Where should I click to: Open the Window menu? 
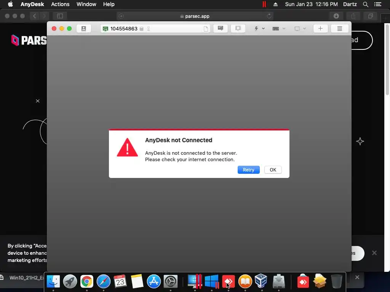pos(86,4)
